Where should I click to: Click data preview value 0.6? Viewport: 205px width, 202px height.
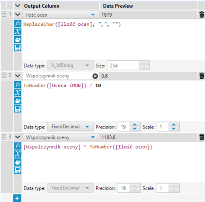pos(105,76)
